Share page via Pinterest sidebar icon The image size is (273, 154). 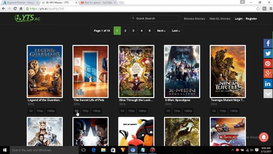[268, 64]
